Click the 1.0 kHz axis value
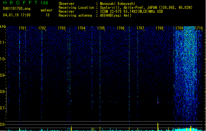Viewport: 206px width, 131px height. (3, 59)
